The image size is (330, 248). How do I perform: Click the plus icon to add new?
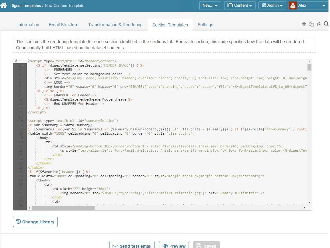tap(304, 24)
